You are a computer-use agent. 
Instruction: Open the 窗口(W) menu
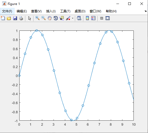point(96,11)
